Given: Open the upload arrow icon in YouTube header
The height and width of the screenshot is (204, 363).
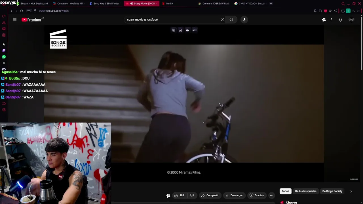Looking at the screenshot, I should click(x=331, y=20).
